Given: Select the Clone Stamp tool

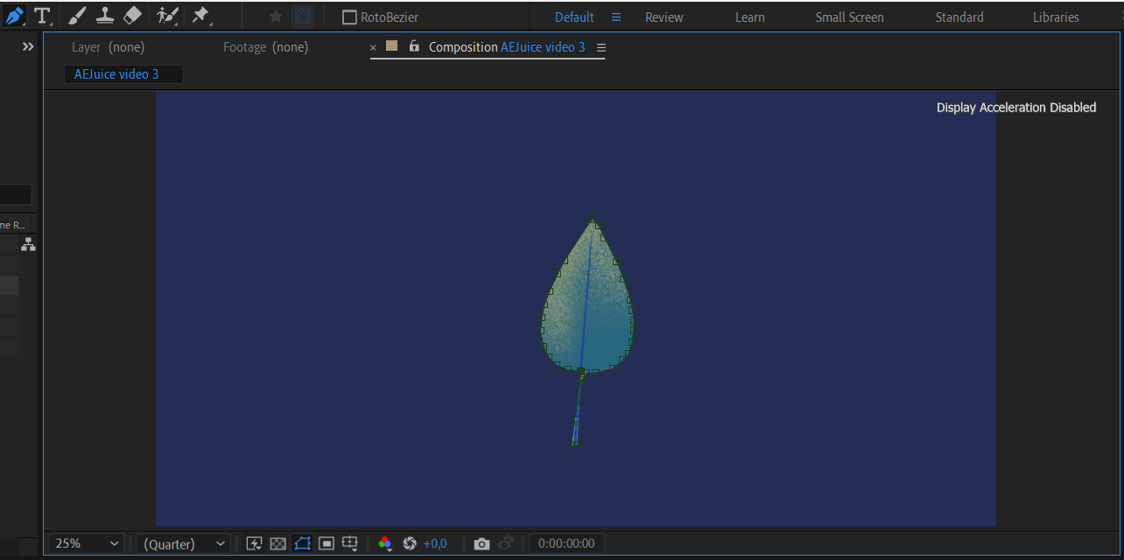Looking at the screenshot, I should (x=105, y=16).
